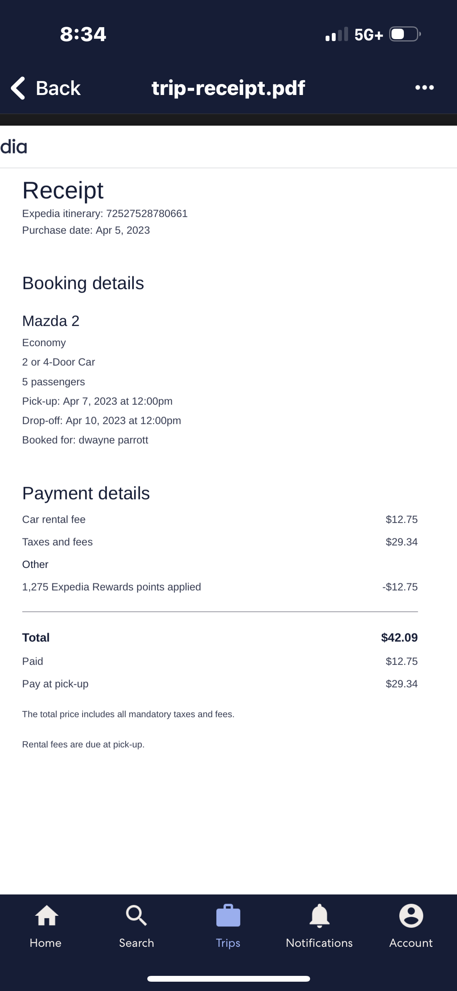Select the Home tab label
The width and height of the screenshot is (457, 991).
click(x=46, y=943)
